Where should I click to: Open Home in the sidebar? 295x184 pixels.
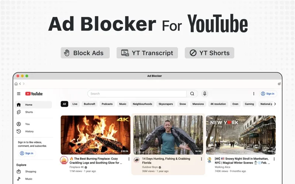33,105
